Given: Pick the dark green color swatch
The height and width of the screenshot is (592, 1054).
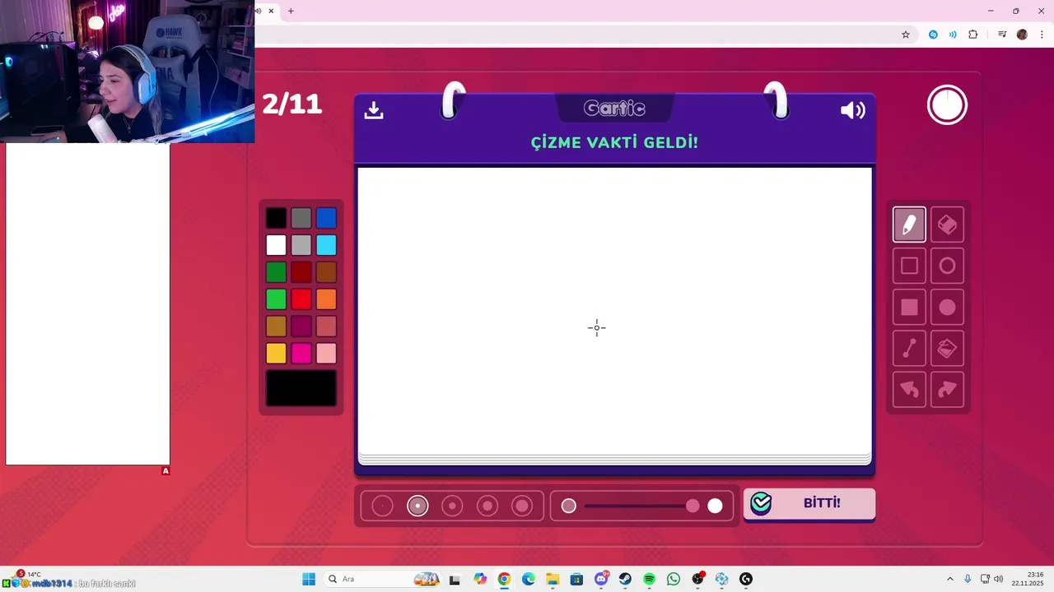Looking at the screenshot, I should pyautogui.click(x=276, y=272).
